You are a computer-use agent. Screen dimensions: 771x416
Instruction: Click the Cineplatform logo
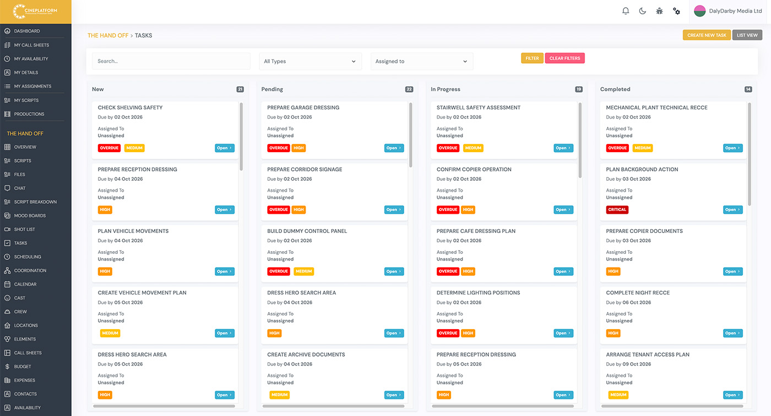pyautogui.click(x=35, y=12)
